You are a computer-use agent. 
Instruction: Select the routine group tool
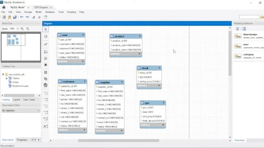coord(45,85)
